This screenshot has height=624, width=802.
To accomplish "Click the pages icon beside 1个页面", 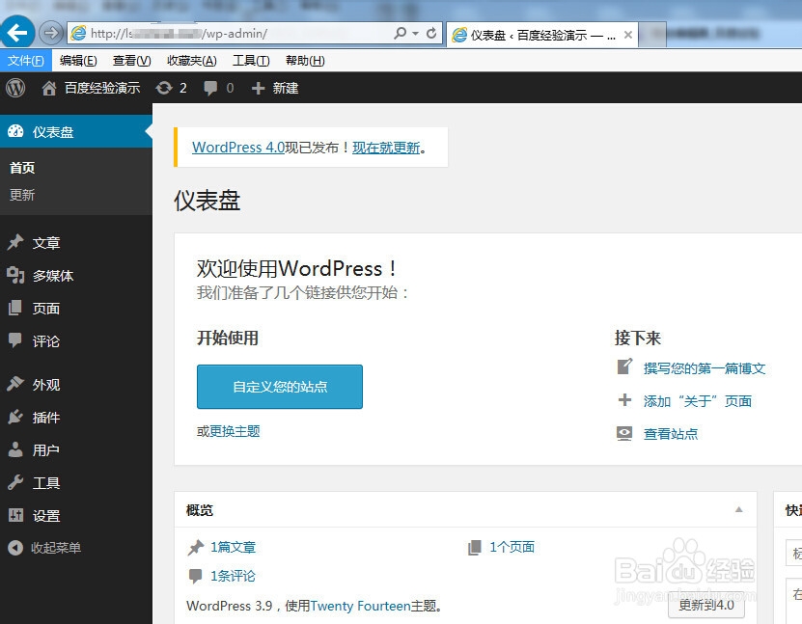I will [474, 548].
